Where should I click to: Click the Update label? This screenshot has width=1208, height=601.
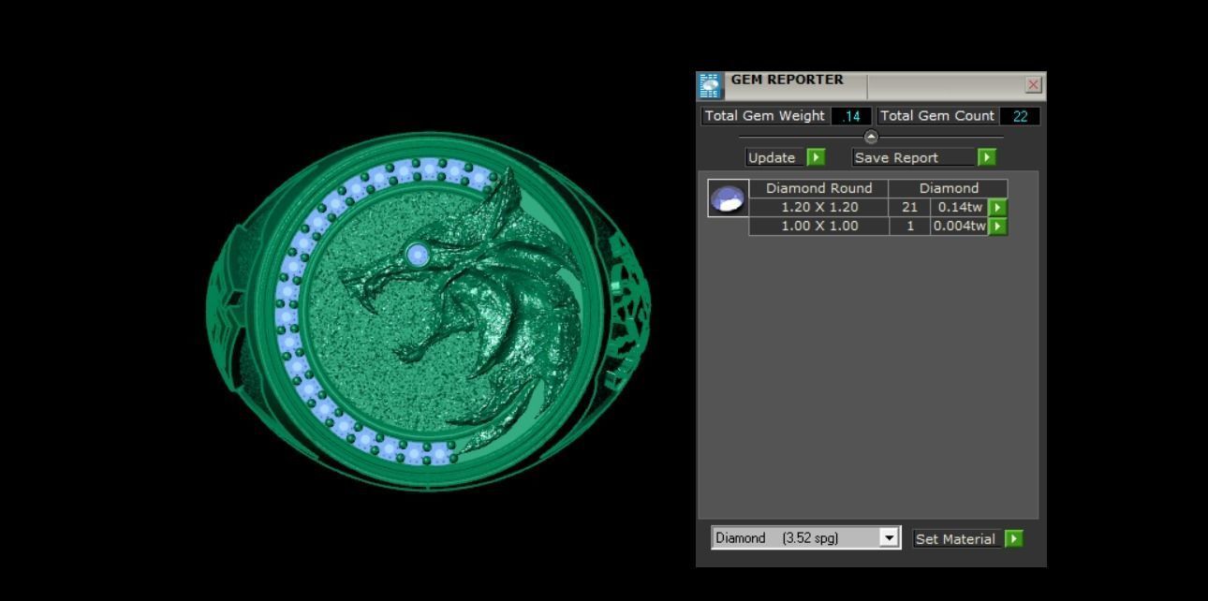[x=773, y=157]
